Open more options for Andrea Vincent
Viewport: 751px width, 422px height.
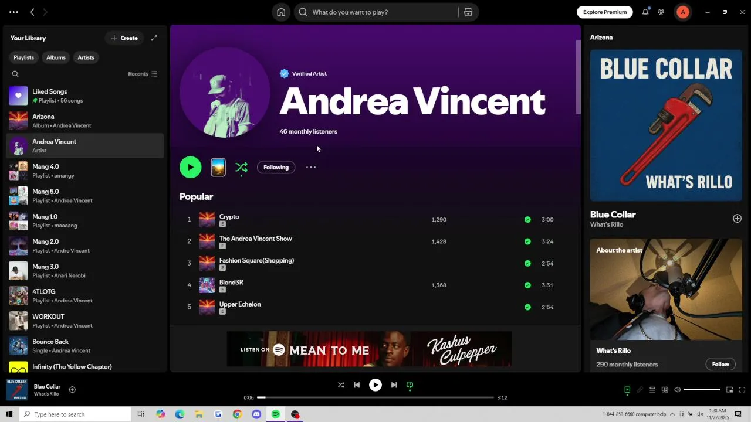tap(311, 167)
